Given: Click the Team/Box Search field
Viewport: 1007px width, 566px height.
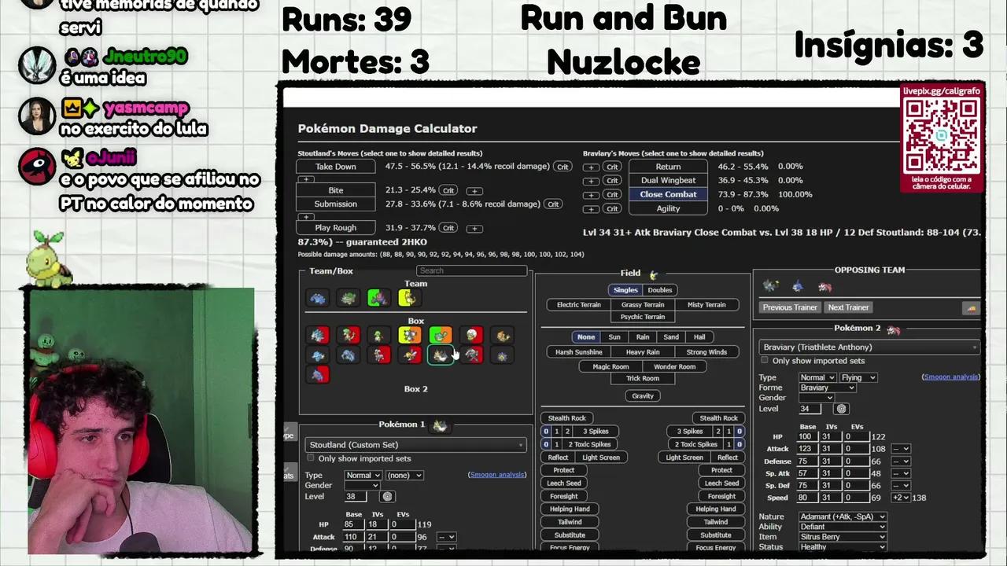Looking at the screenshot, I should pos(471,270).
